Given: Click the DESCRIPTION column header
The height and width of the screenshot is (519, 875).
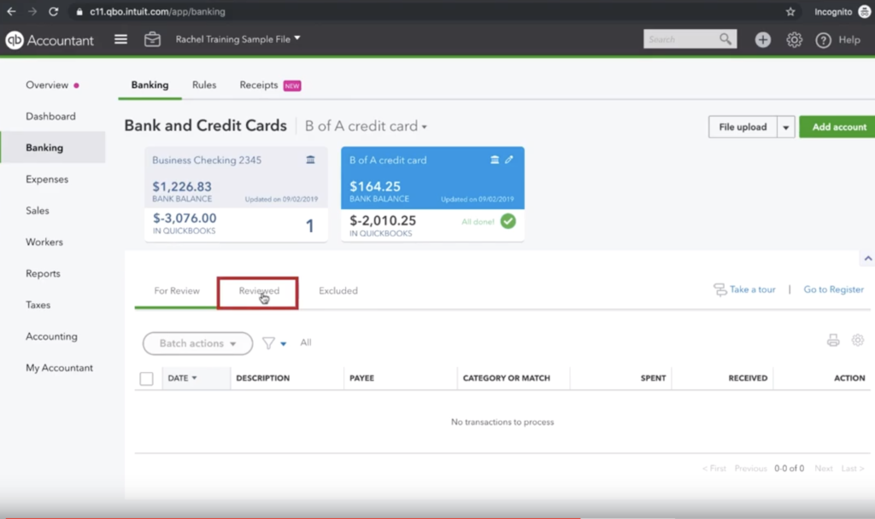Looking at the screenshot, I should 263,378.
